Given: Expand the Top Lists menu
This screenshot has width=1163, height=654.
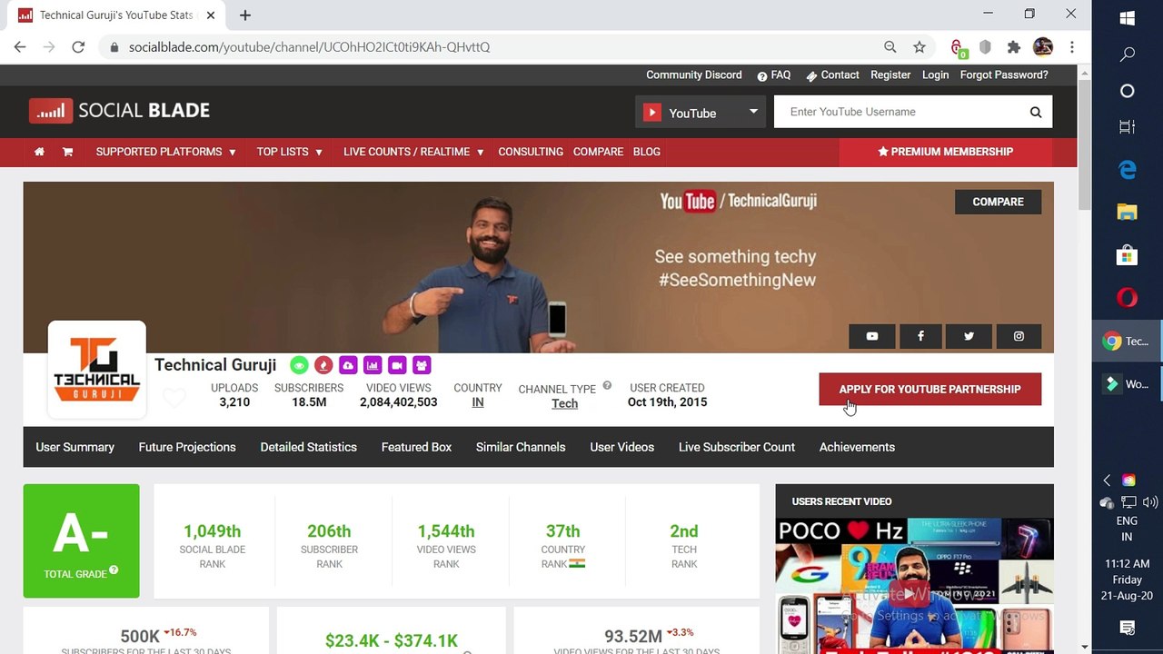Looking at the screenshot, I should 289,152.
